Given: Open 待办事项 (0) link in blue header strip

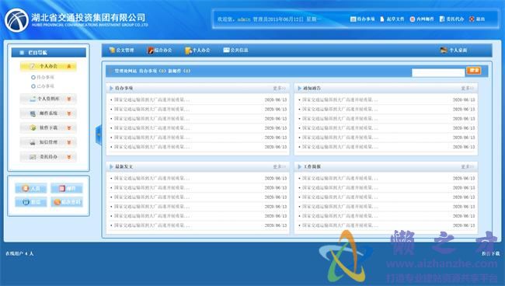Looking at the screenshot, I should 152,71.
